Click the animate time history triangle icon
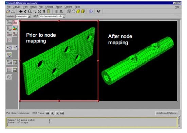 click(x=9, y=48)
